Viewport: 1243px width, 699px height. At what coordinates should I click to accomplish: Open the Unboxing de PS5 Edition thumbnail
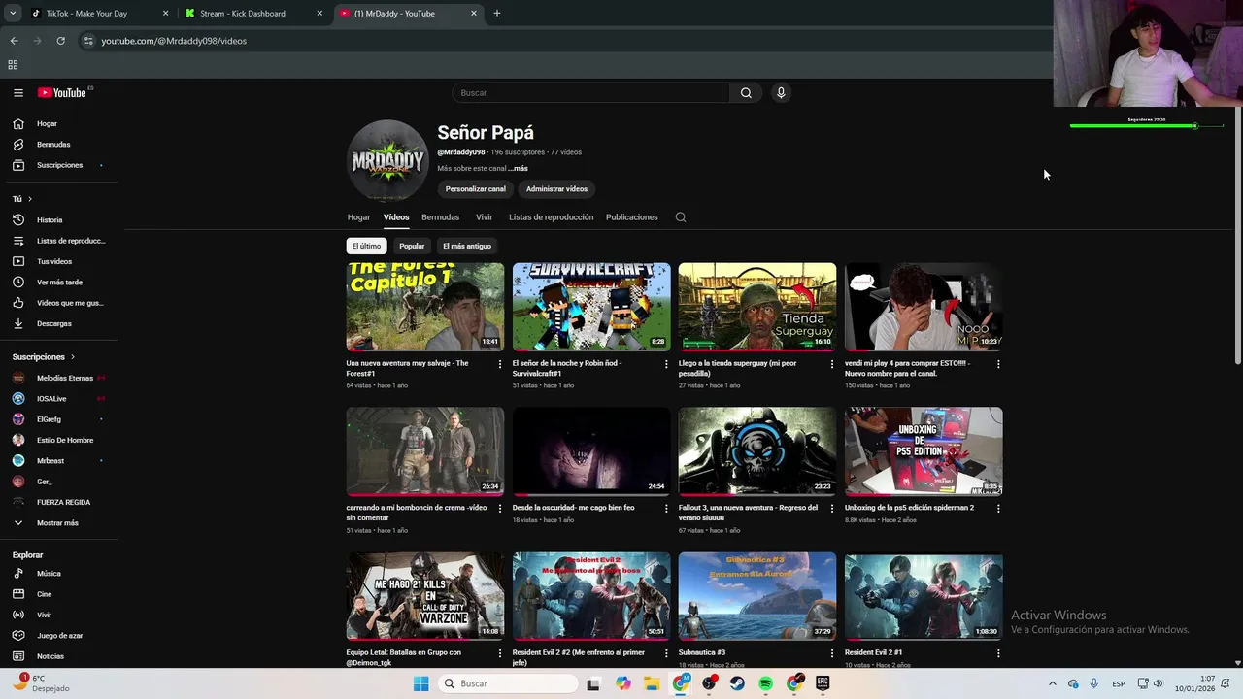pyautogui.click(x=924, y=451)
